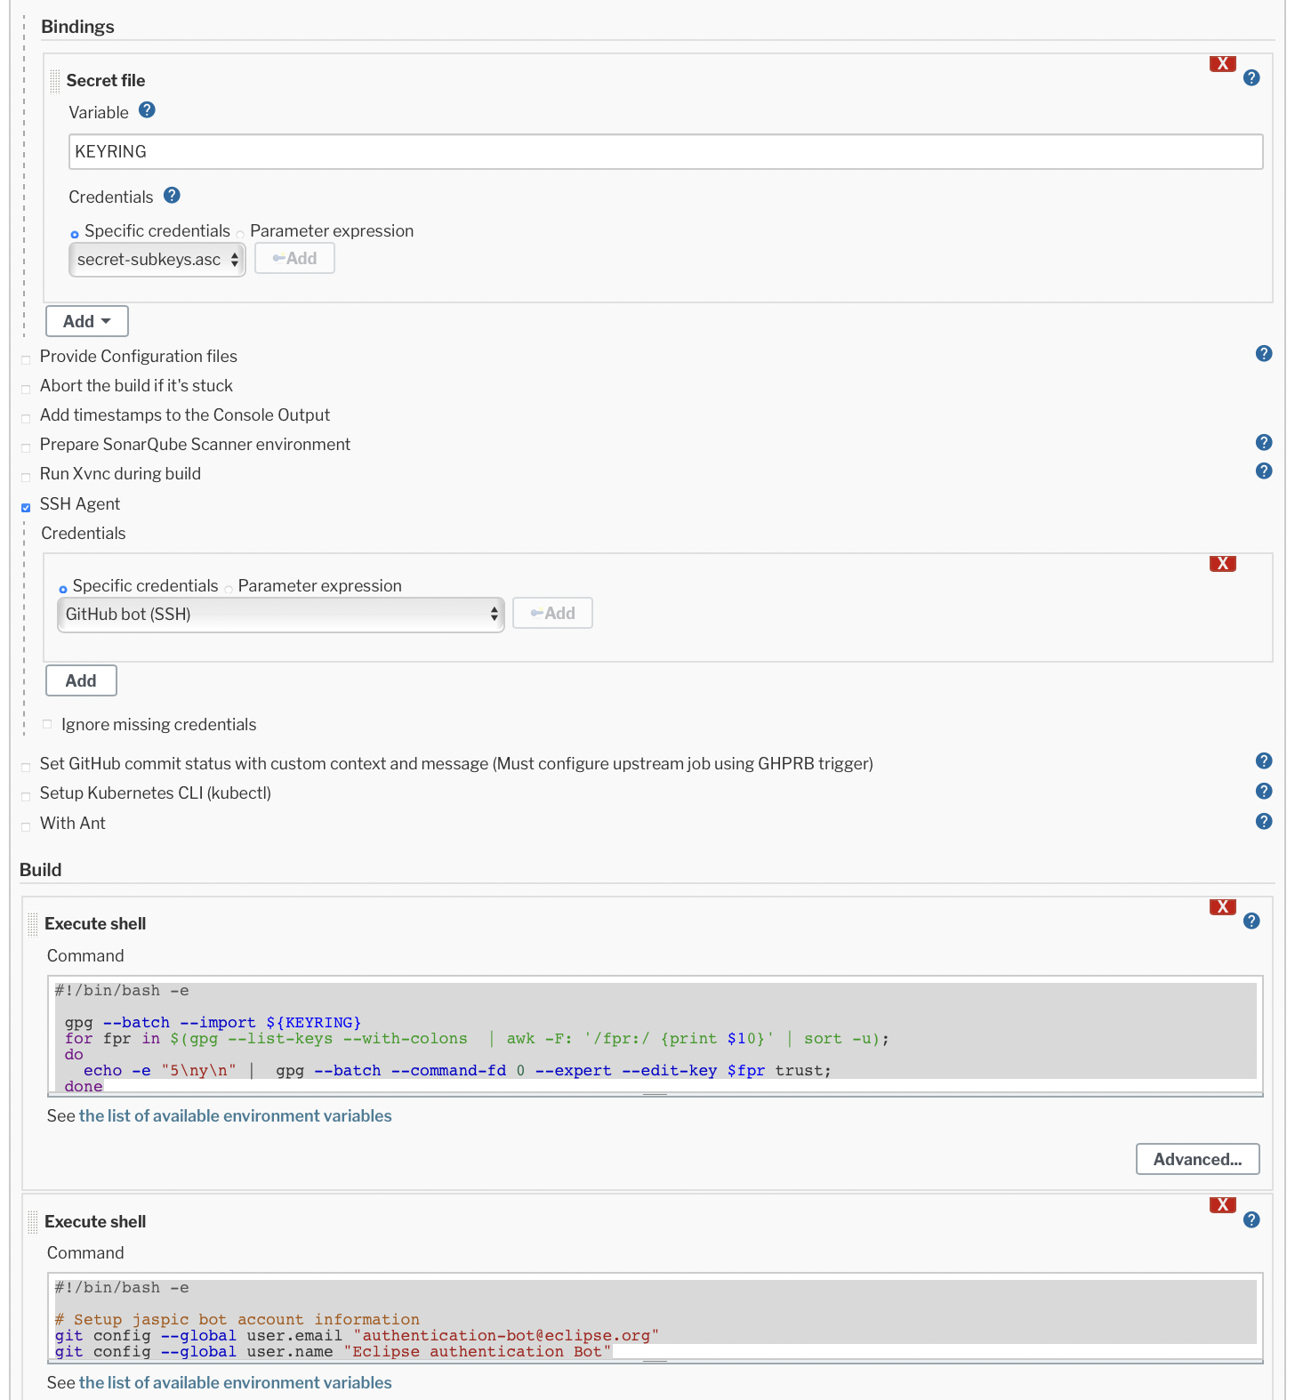The width and height of the screenshot is (1295, 1400).
Task: Click the KEYRING variable input field
Action: tap(665, 151)
